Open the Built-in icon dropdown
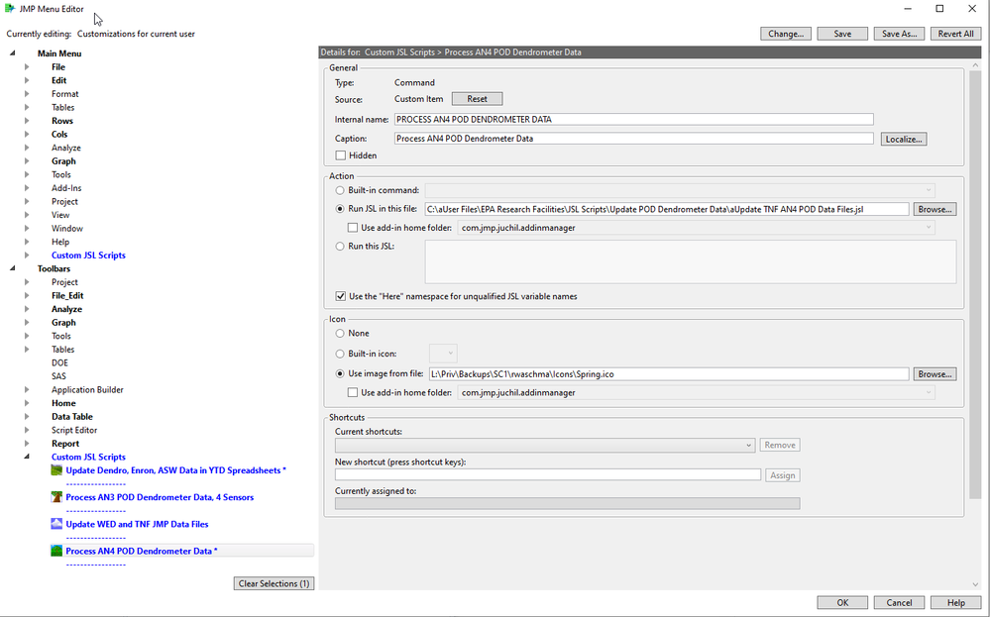 [450, 354]
